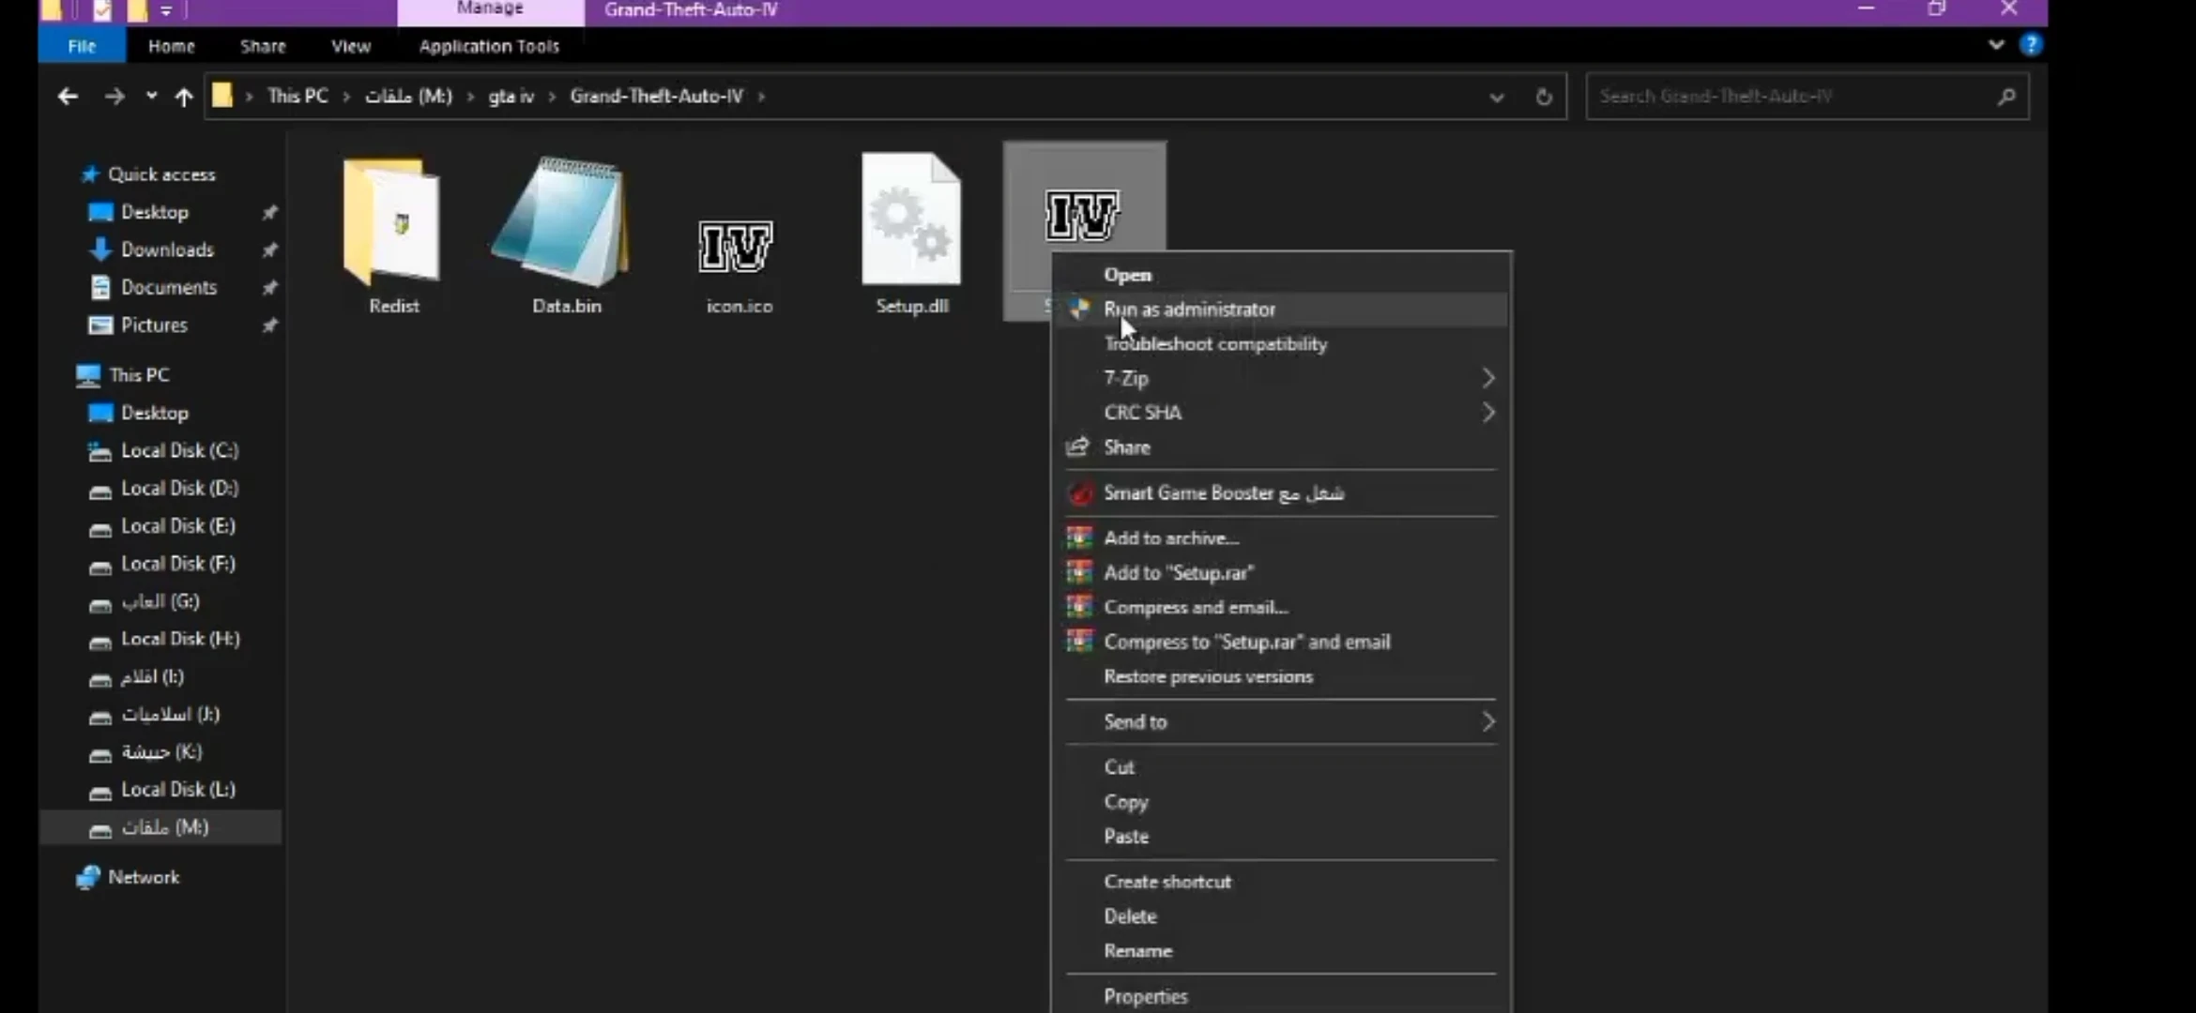Click Smart Game Booster menu entry

[x=1223, y=492]
